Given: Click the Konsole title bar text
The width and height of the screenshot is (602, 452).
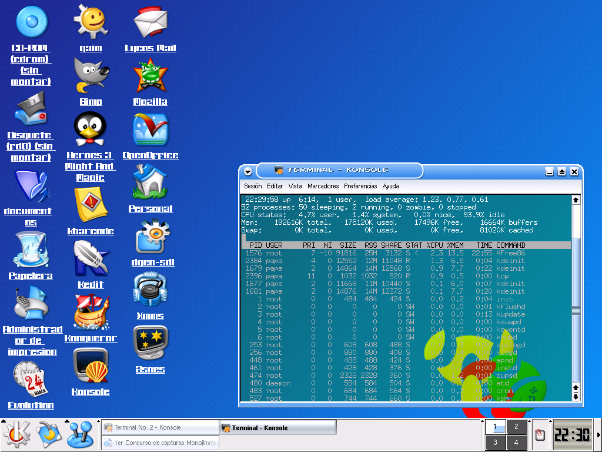Looking at the screenshot, I should pyautogui.click(x=337, y=170).
